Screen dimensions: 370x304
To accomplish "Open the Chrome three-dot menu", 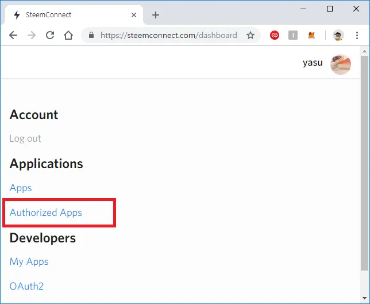I will pyautogui.click(x=357, y=36).
